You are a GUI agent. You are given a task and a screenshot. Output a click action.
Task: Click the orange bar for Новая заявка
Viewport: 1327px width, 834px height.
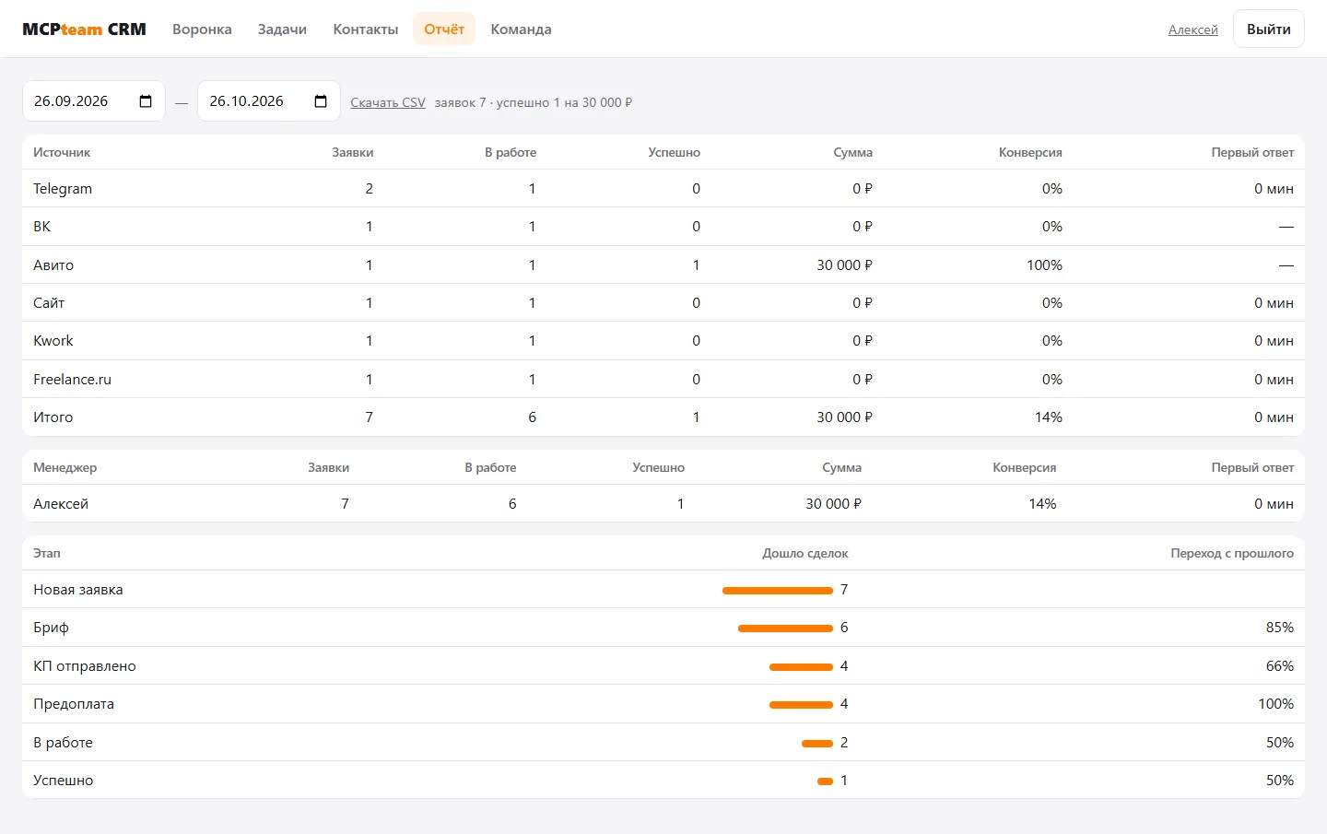(x=778, y=591)
